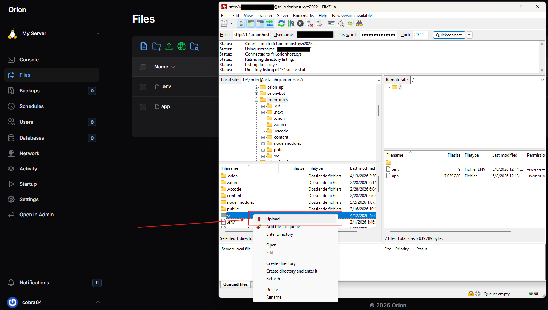Click the lock icon in FileZilla's status bar
This screenshot has width=548, height=310.
(x=471, y=294)
